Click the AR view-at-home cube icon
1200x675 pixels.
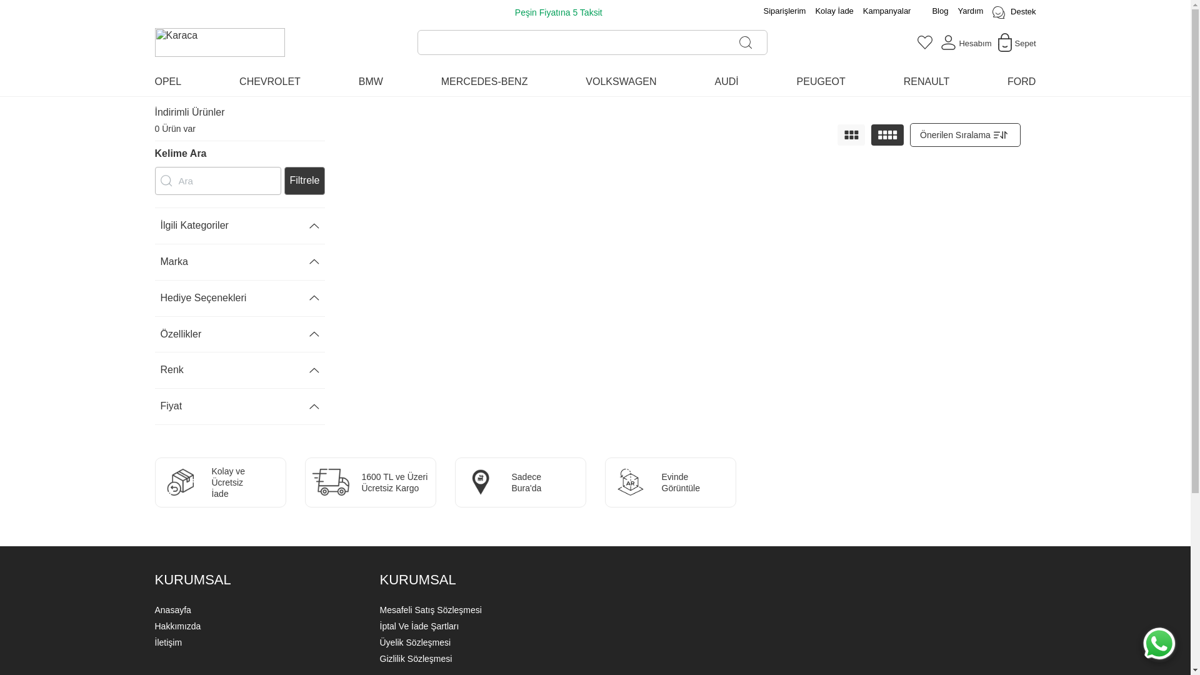tap(630, 482)
